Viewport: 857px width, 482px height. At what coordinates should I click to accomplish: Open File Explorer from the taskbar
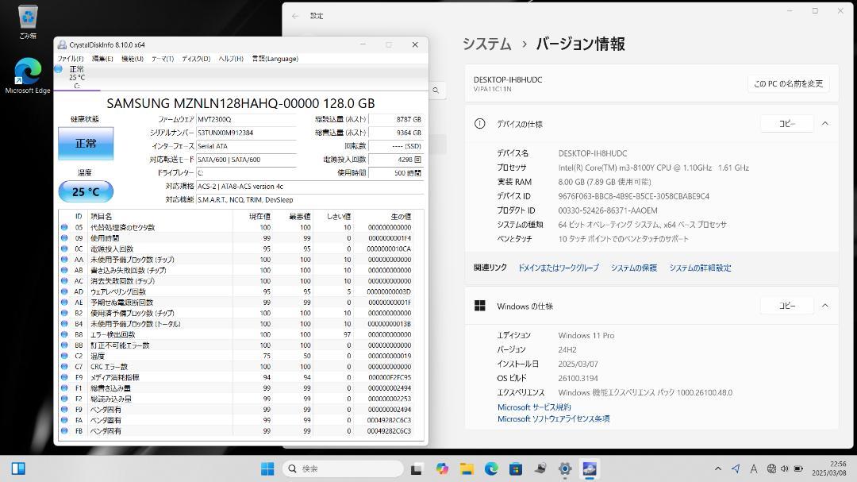pyautogui.click(x=467, y=469)
